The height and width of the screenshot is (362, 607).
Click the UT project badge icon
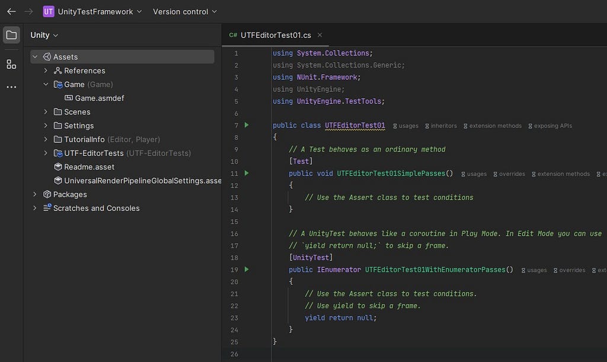(x=49, y=12)
